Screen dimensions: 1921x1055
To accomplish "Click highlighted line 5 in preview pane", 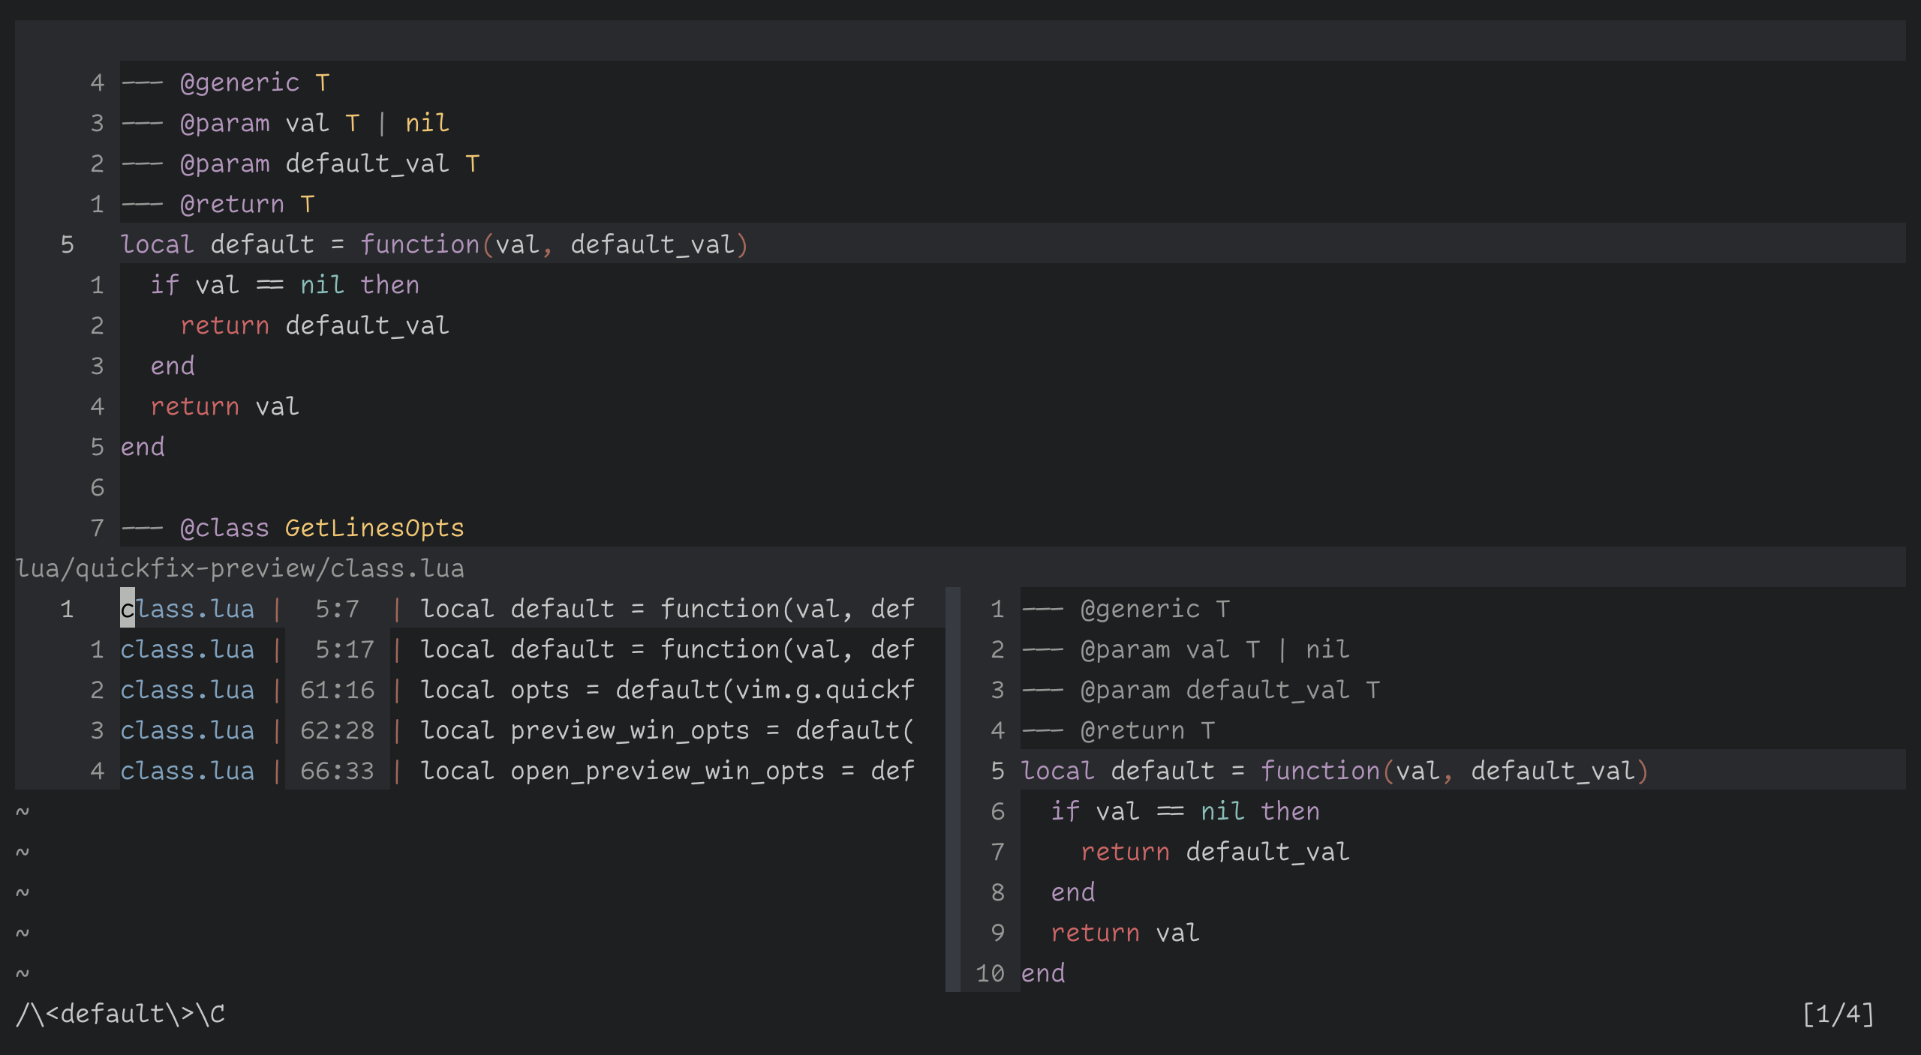I will click(1334, 771).
